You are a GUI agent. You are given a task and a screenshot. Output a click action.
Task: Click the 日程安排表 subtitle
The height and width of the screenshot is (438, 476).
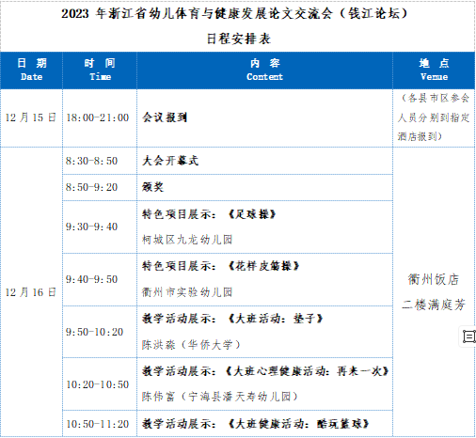point(238,39)
